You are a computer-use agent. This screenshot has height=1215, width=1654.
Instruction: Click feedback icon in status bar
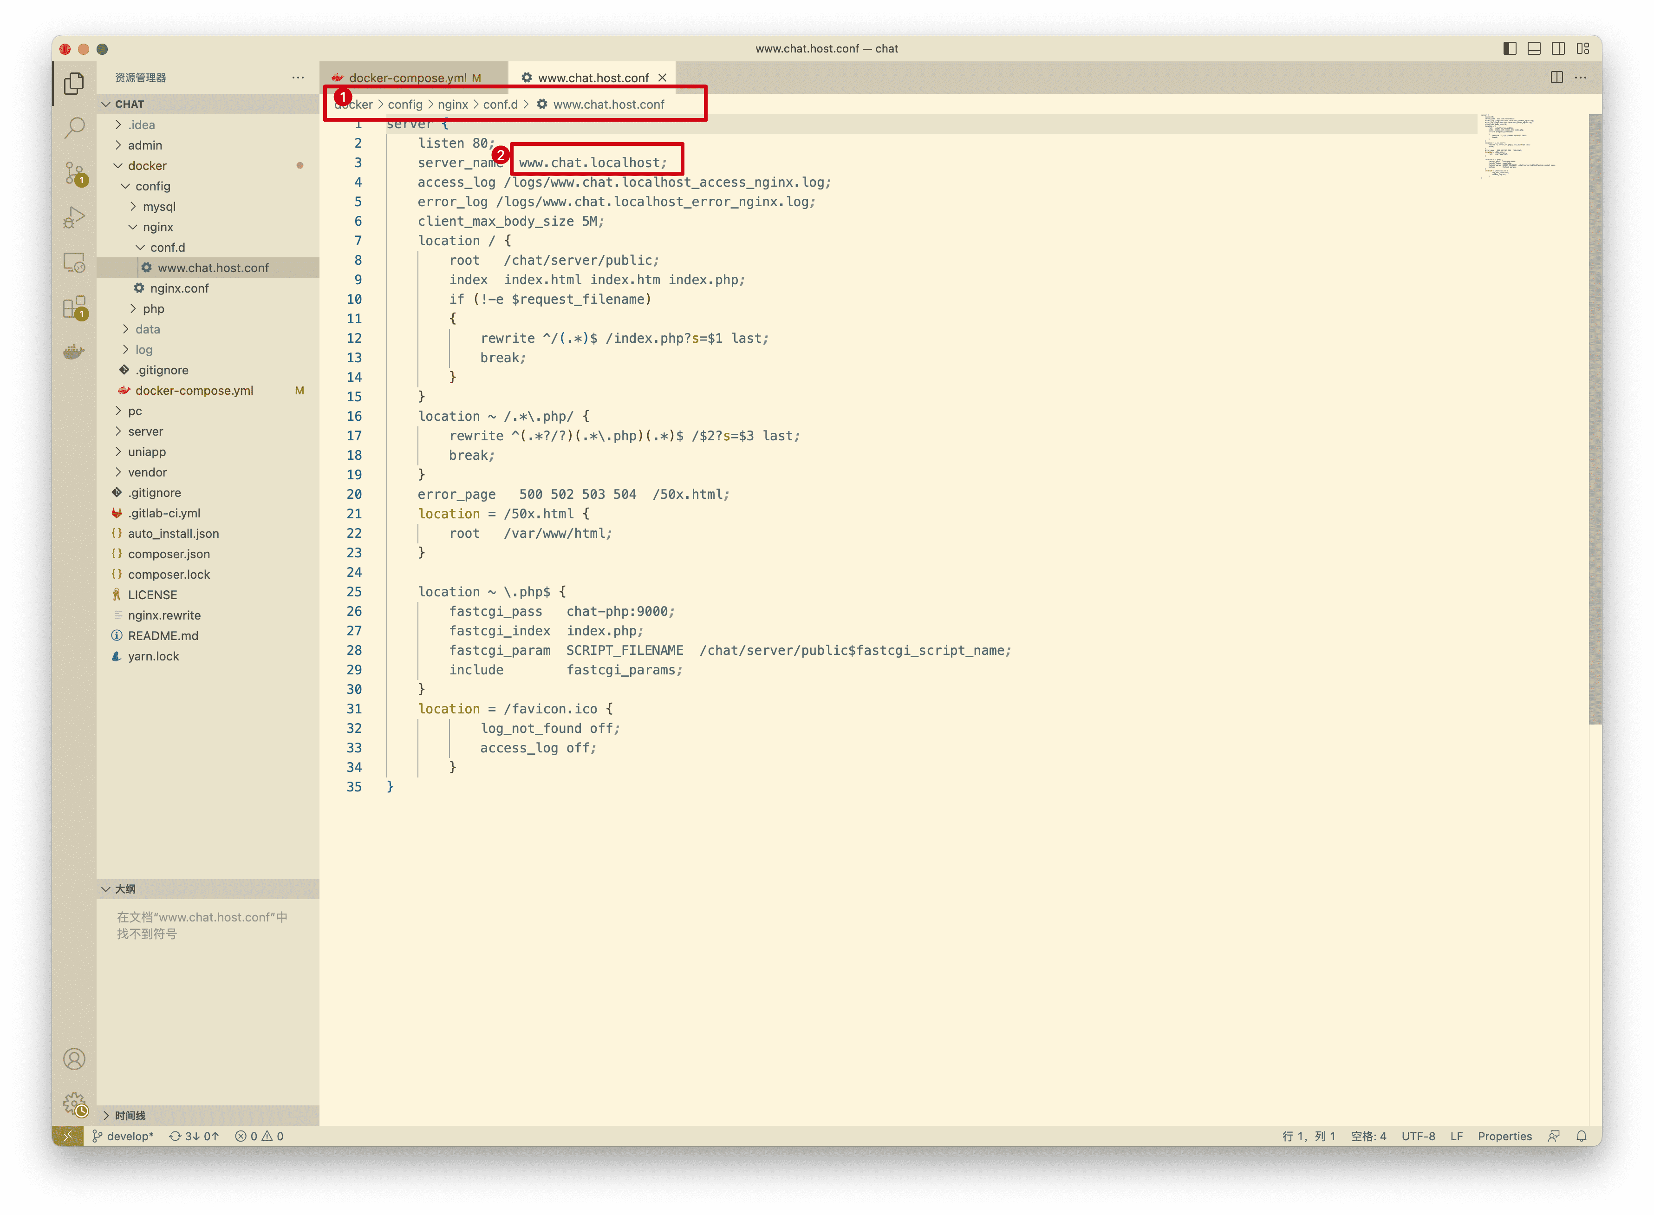point(1554,1137)
